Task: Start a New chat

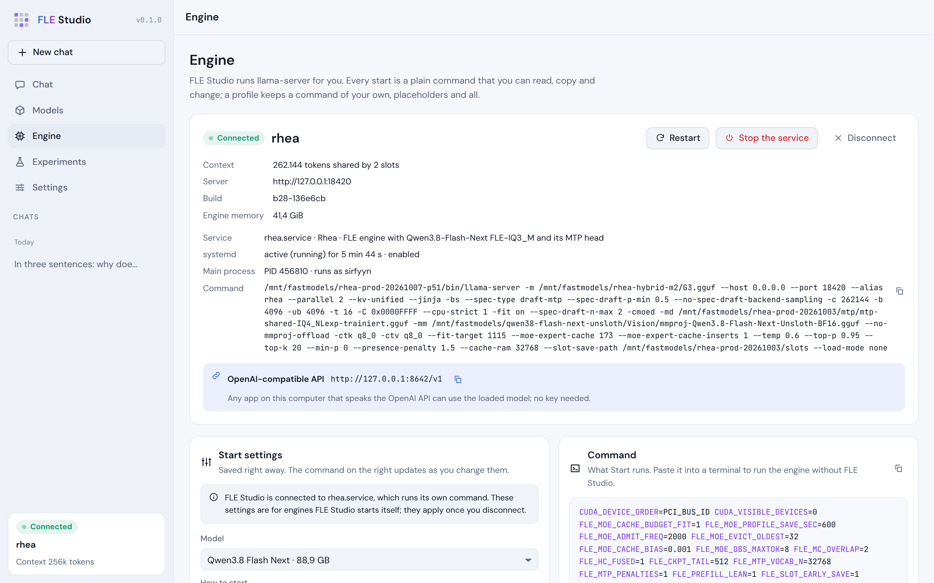Action: 87,52
